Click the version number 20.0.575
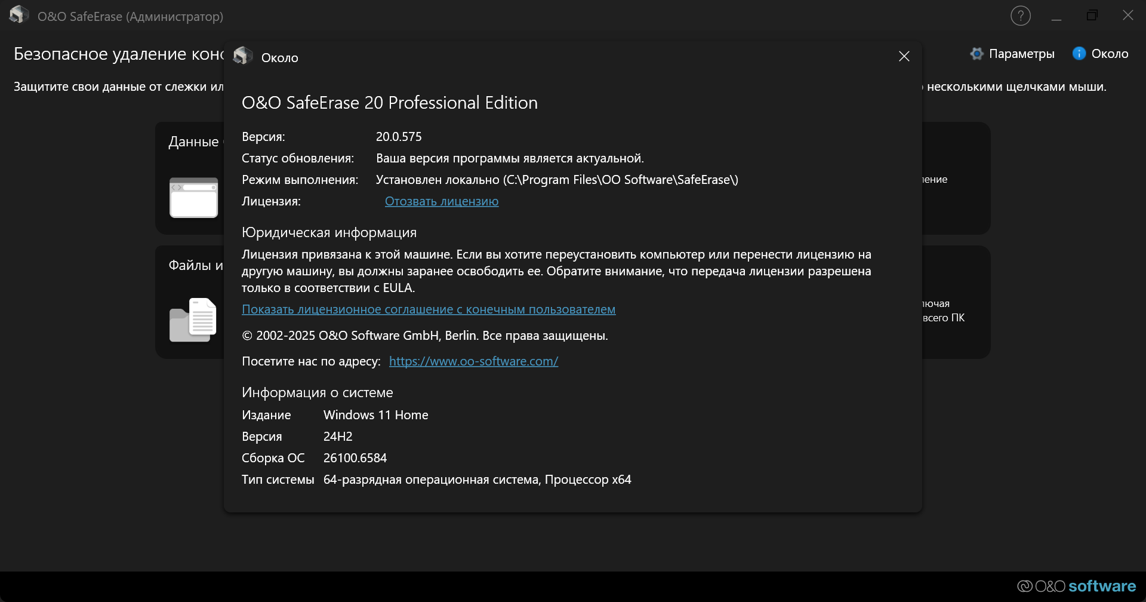Viewport: 1146px width, 602px height. (399, 137)
